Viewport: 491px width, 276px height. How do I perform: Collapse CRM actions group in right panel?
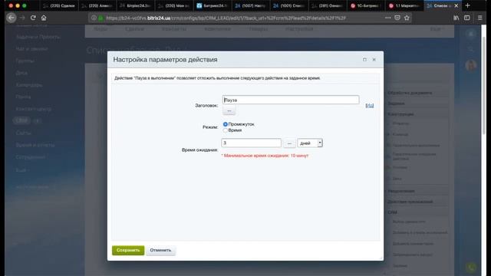pyautogui.click(x=417, y=212)
